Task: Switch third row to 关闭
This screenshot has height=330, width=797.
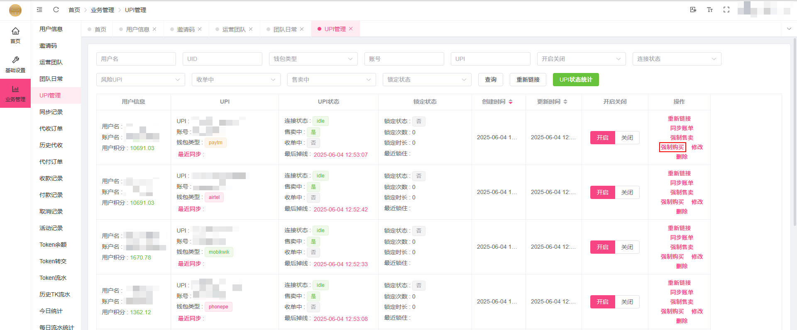Action: [627, 247]
